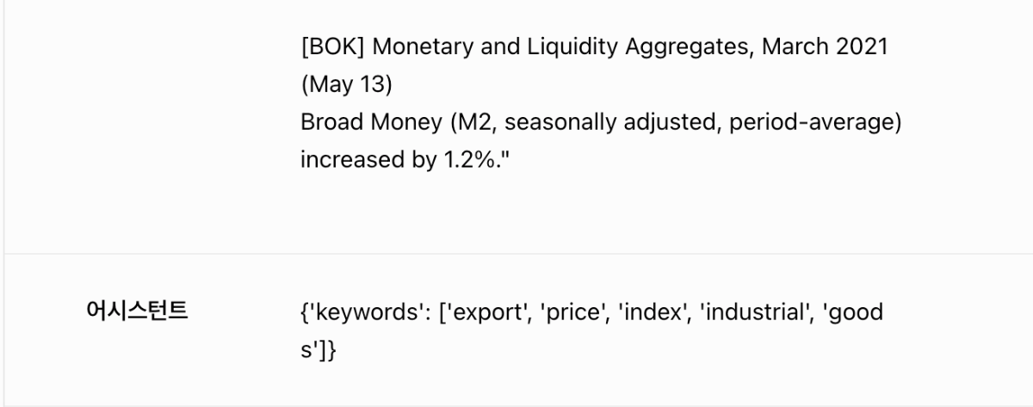Click the 'period-average' text
1033x407 pixels.
812,123
